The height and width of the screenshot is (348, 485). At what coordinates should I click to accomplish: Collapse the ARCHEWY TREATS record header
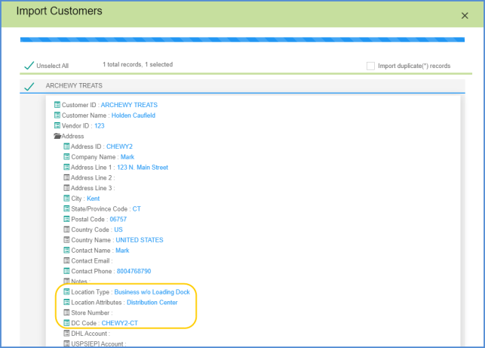[x=243, y=86]
